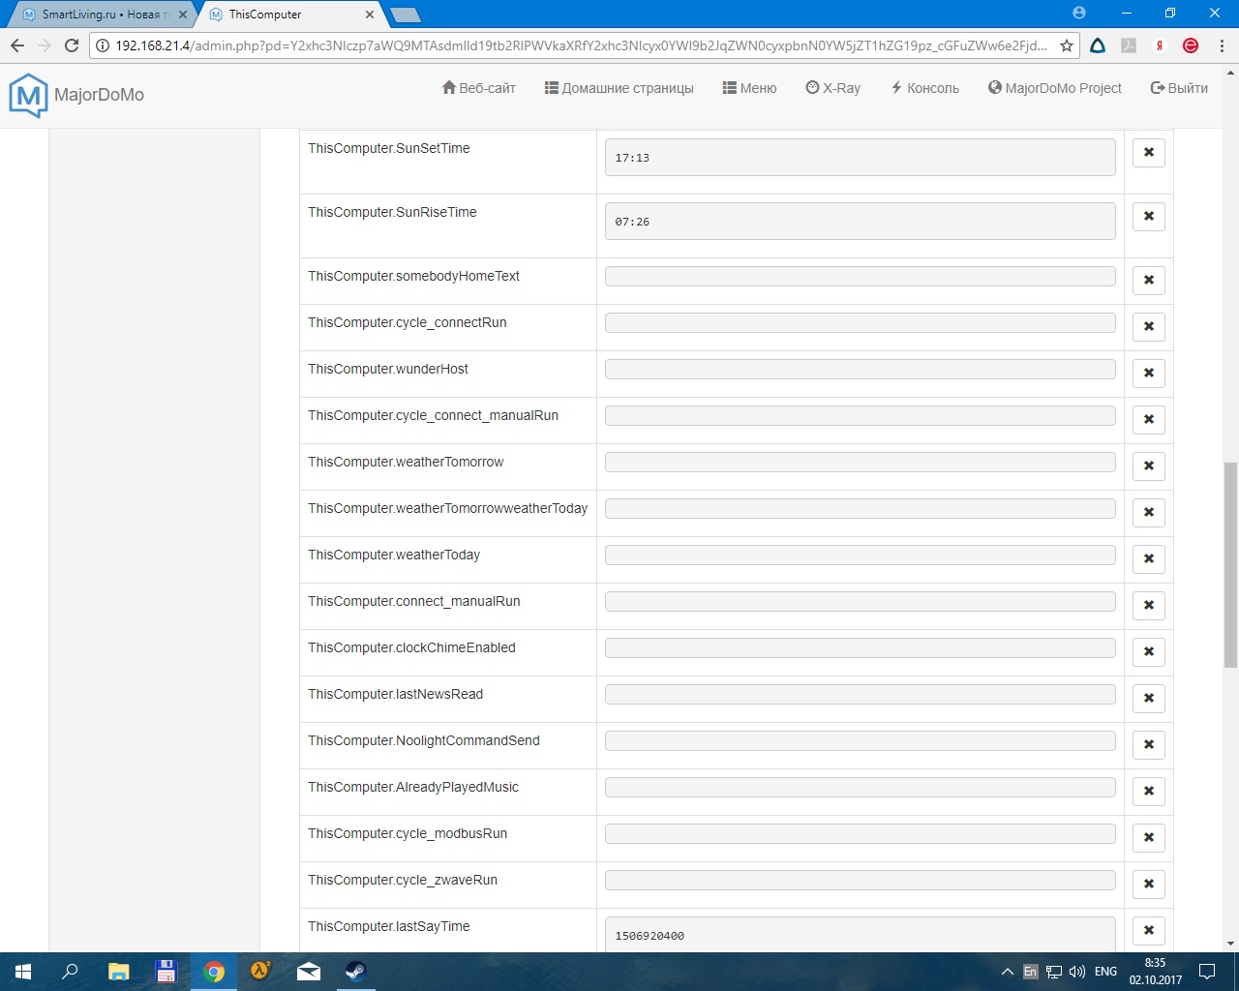The height and width of the screenshot is (991, 1239).
Task: Open the clock and calendar flyout
Action: click(x=1156, y=972)
